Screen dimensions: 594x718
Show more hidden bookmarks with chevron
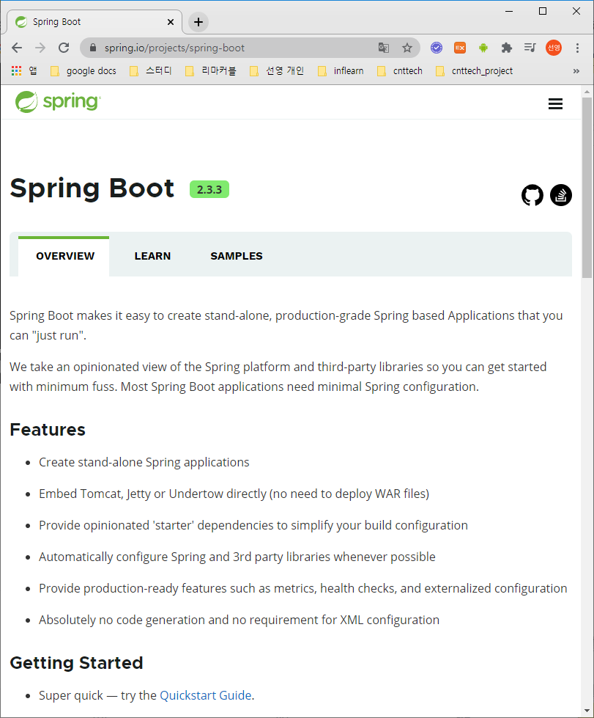point(576,71)
